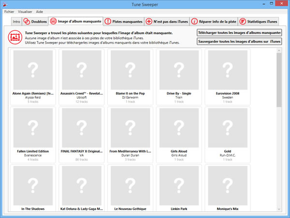Select the Fallen Limited Edition album artwork
290x218 pixels.
(x=33, y=128)
